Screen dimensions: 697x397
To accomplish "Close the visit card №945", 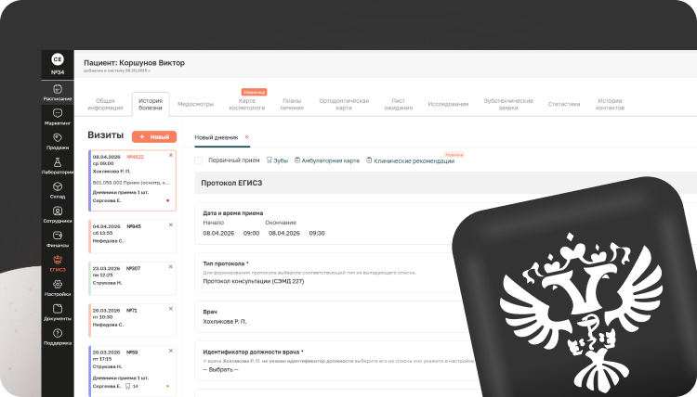I will (x=171, y=224).
